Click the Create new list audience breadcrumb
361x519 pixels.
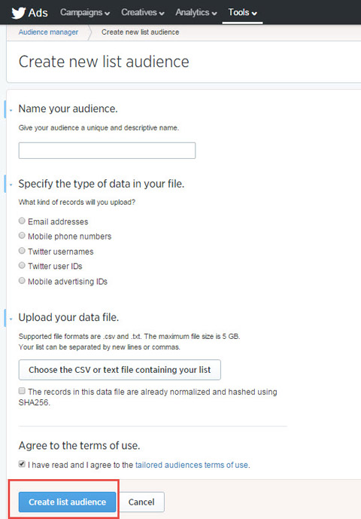[140, 32]
